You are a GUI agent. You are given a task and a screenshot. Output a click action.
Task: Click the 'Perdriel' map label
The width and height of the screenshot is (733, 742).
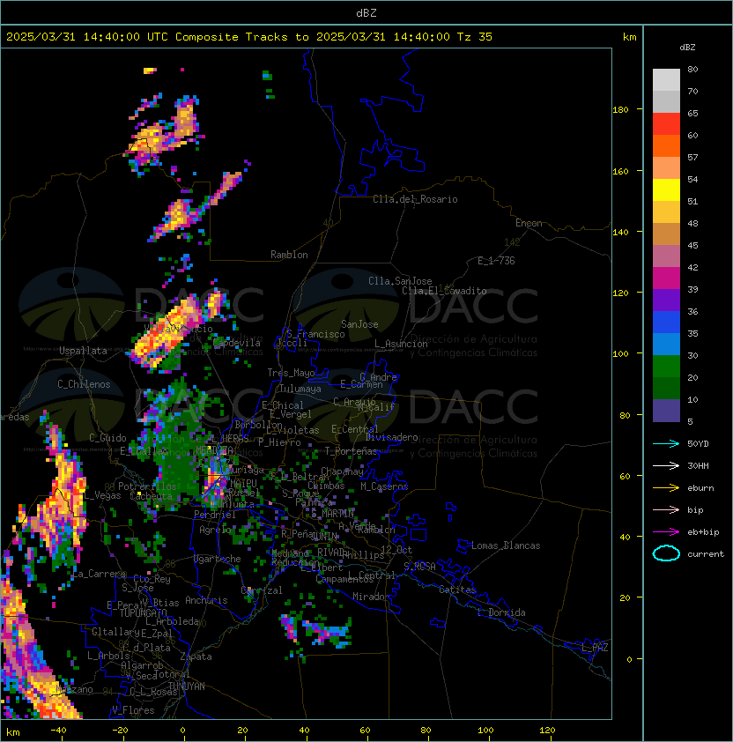click(215, 515)
